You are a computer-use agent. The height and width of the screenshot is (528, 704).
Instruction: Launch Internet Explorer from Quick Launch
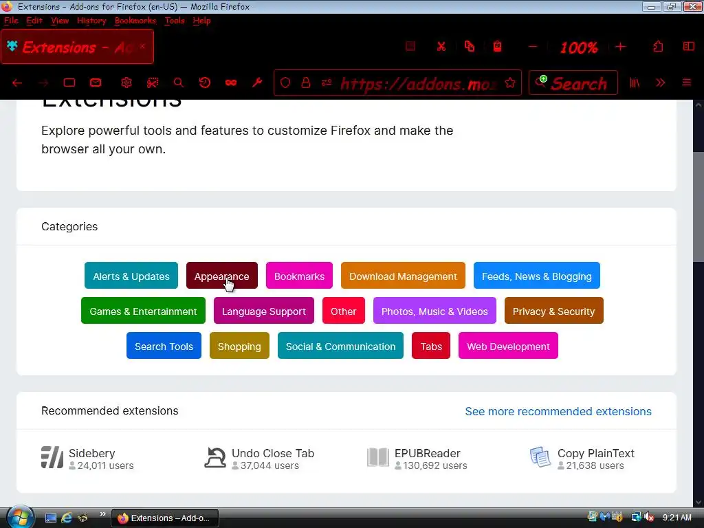pos(67,518)
